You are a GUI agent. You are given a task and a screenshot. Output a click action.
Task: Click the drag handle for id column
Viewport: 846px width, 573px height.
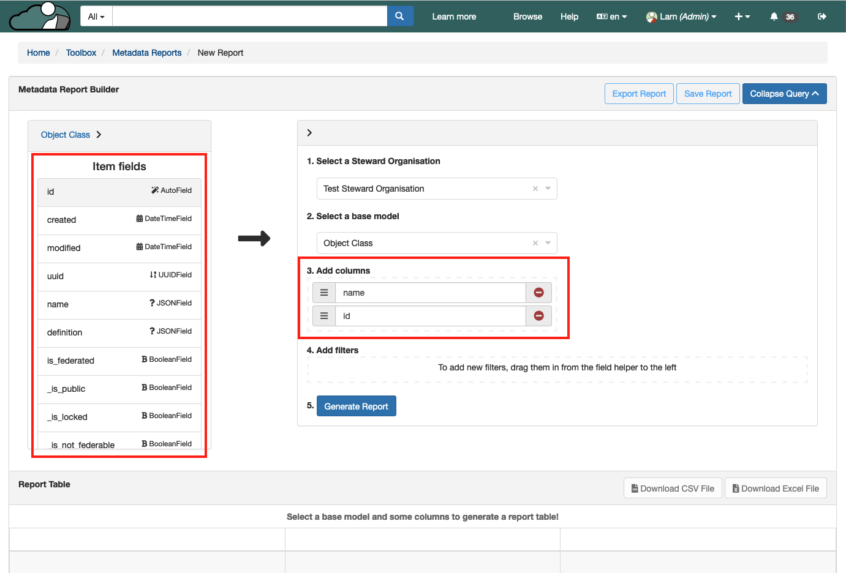tap(324, 316)
